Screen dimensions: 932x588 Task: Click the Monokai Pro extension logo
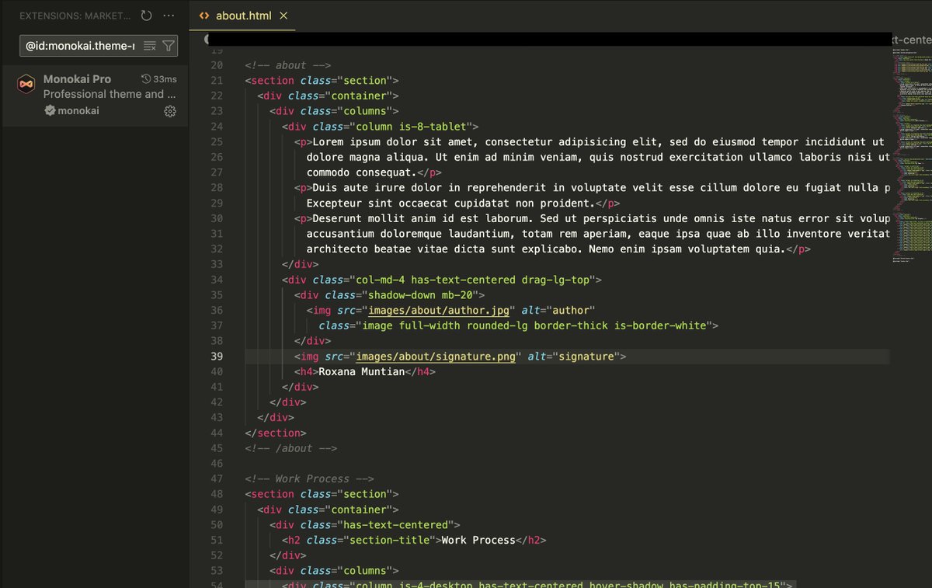(x=26, y=84)
